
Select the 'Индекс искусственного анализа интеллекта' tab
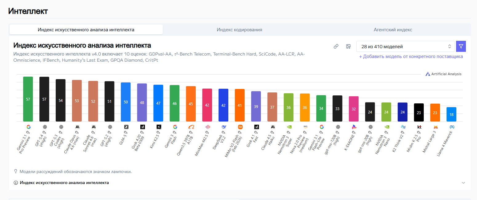click(x=86, y=30)
